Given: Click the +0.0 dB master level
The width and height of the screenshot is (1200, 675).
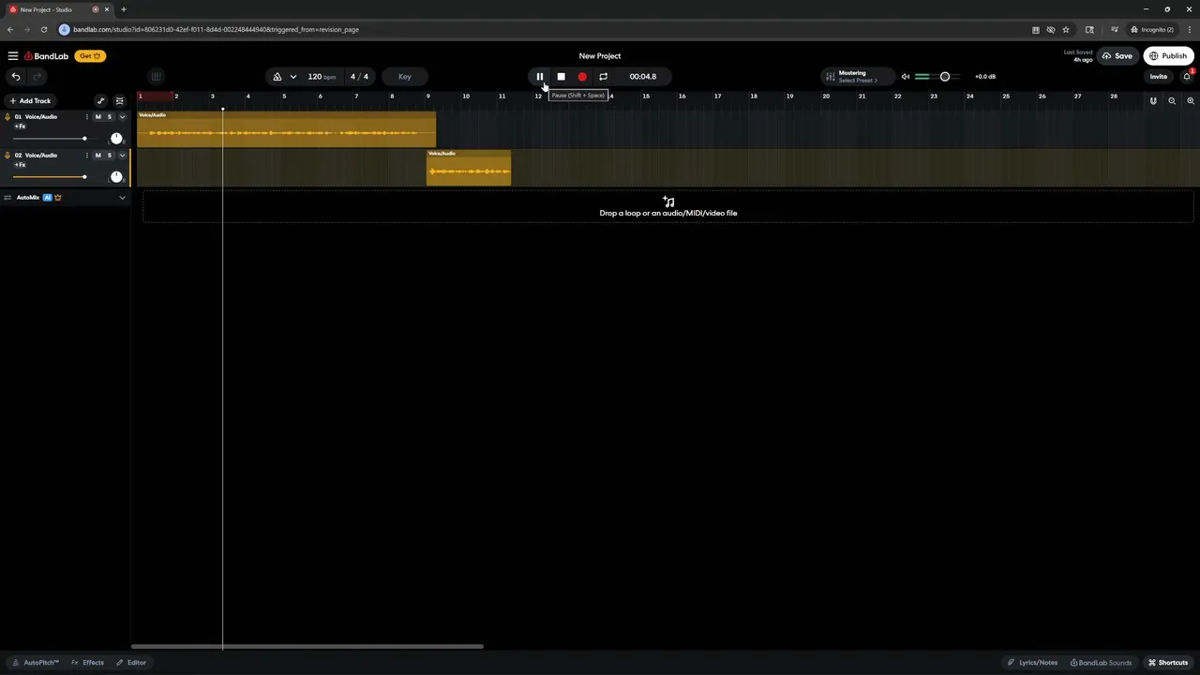Looking at the screenshot, I should pyautogui.click(x=985, y=77).
